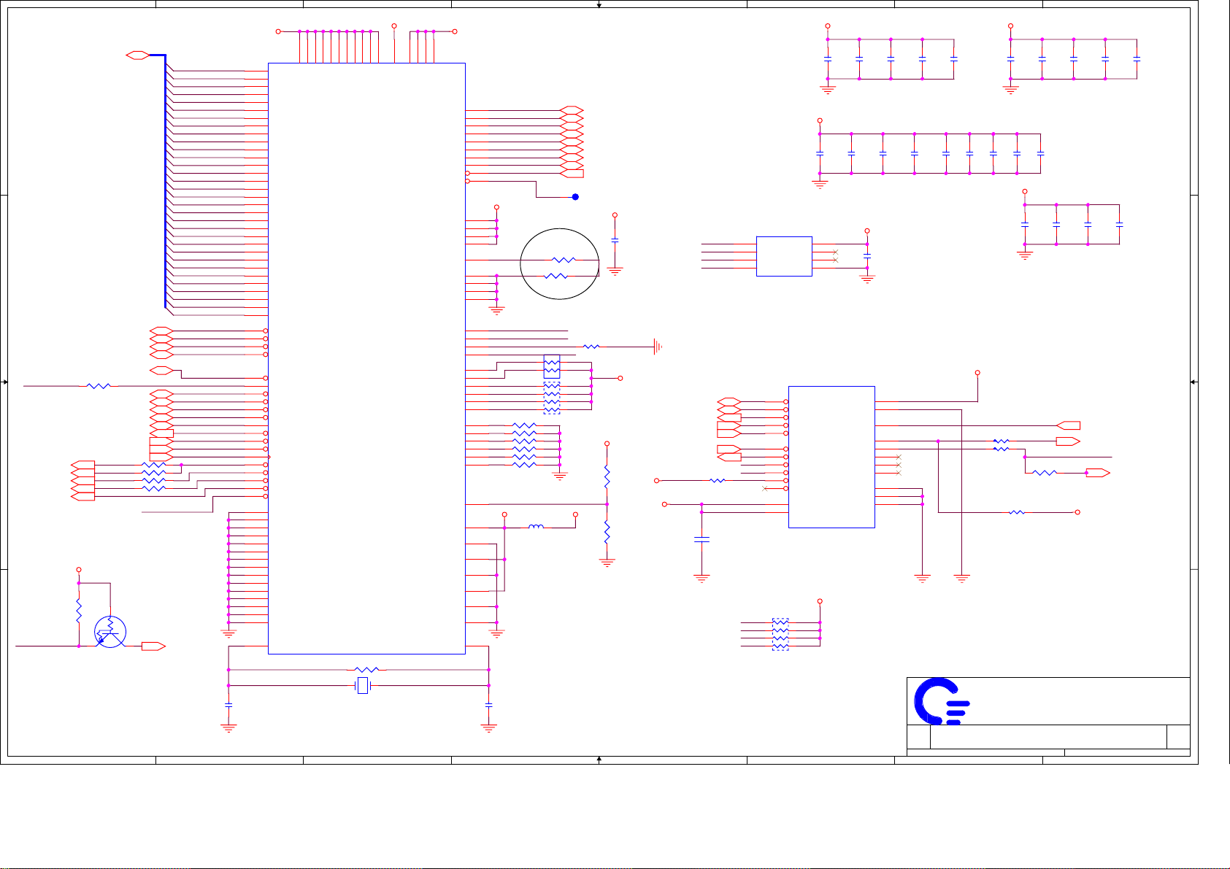Click the load capacitor below crystal's left terminal
Image resolution: width=1230 pixels, height=869 pixels.
pyautogui.click(x=228, y=706)
